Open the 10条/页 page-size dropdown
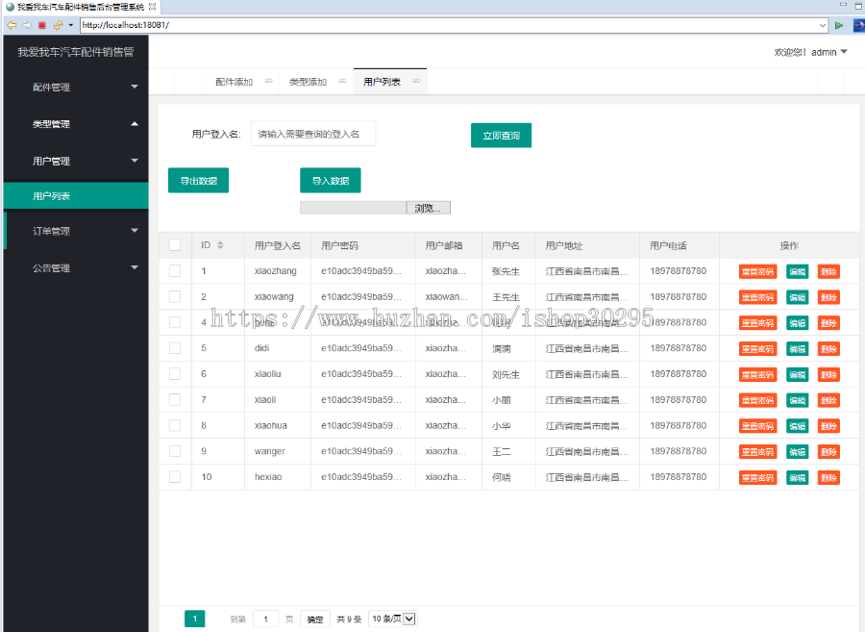This screenshot has width=865, height=632. click(390, 619)
